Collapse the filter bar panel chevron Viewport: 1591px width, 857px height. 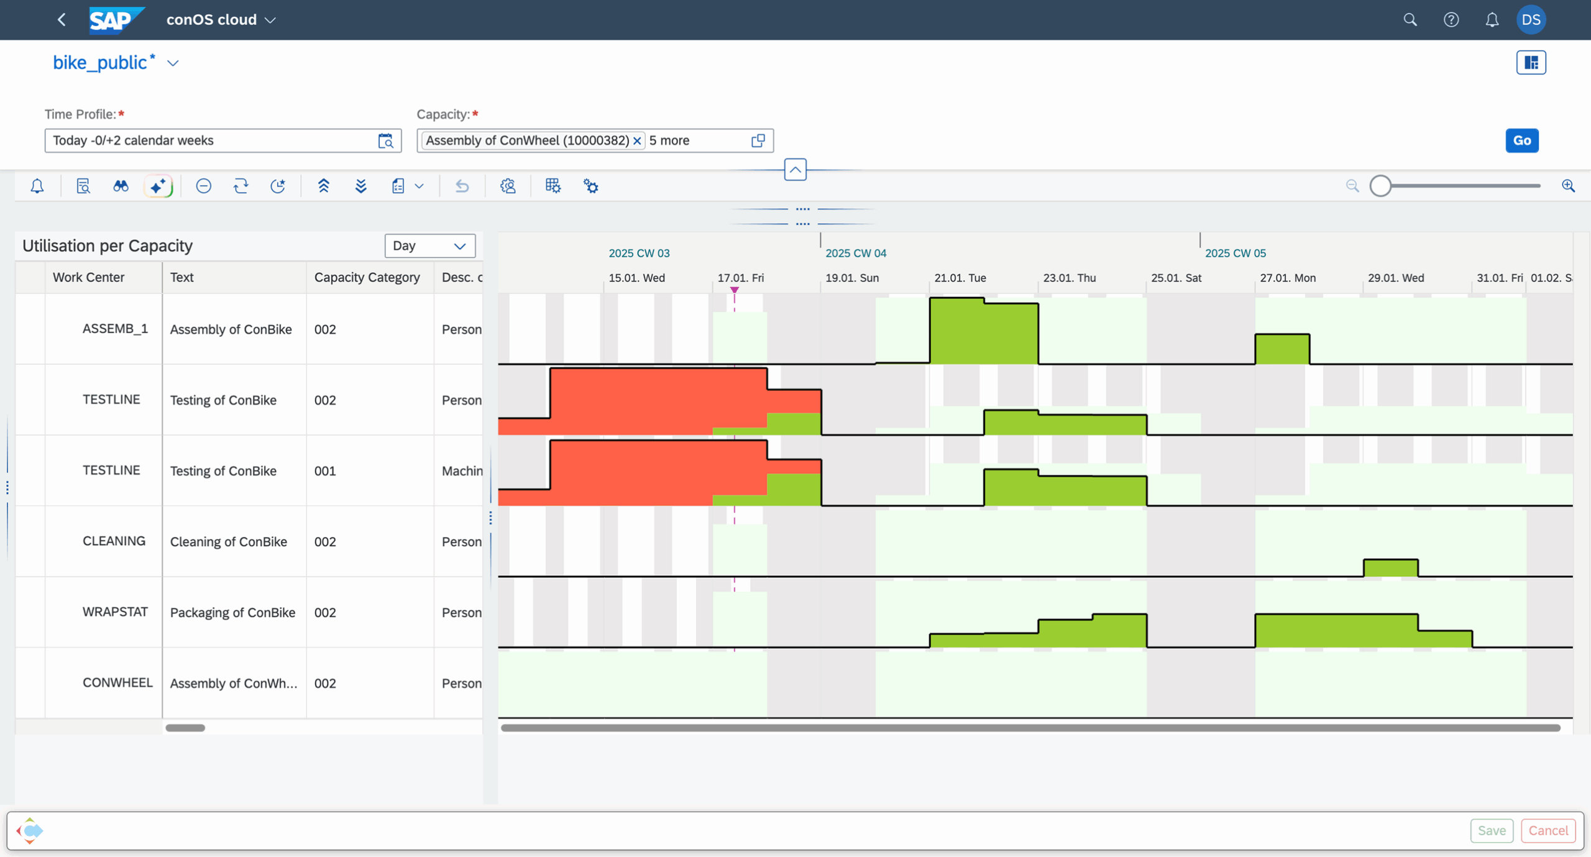pos(794,169)
